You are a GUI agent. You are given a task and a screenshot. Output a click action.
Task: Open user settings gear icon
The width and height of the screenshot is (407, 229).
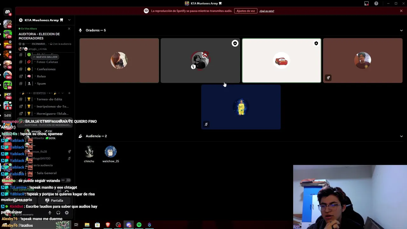67,213
